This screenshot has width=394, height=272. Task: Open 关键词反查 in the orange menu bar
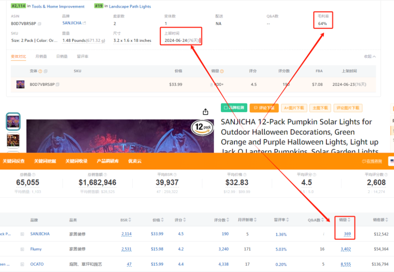click(x=14, y=161)
